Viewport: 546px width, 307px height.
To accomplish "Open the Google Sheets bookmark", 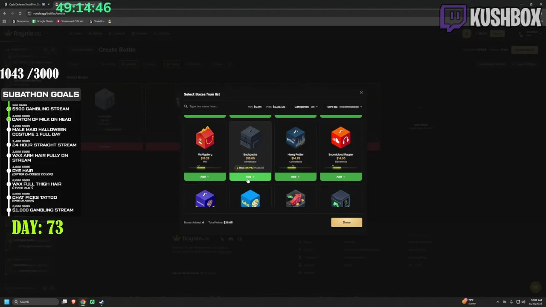I will (43, 21).
